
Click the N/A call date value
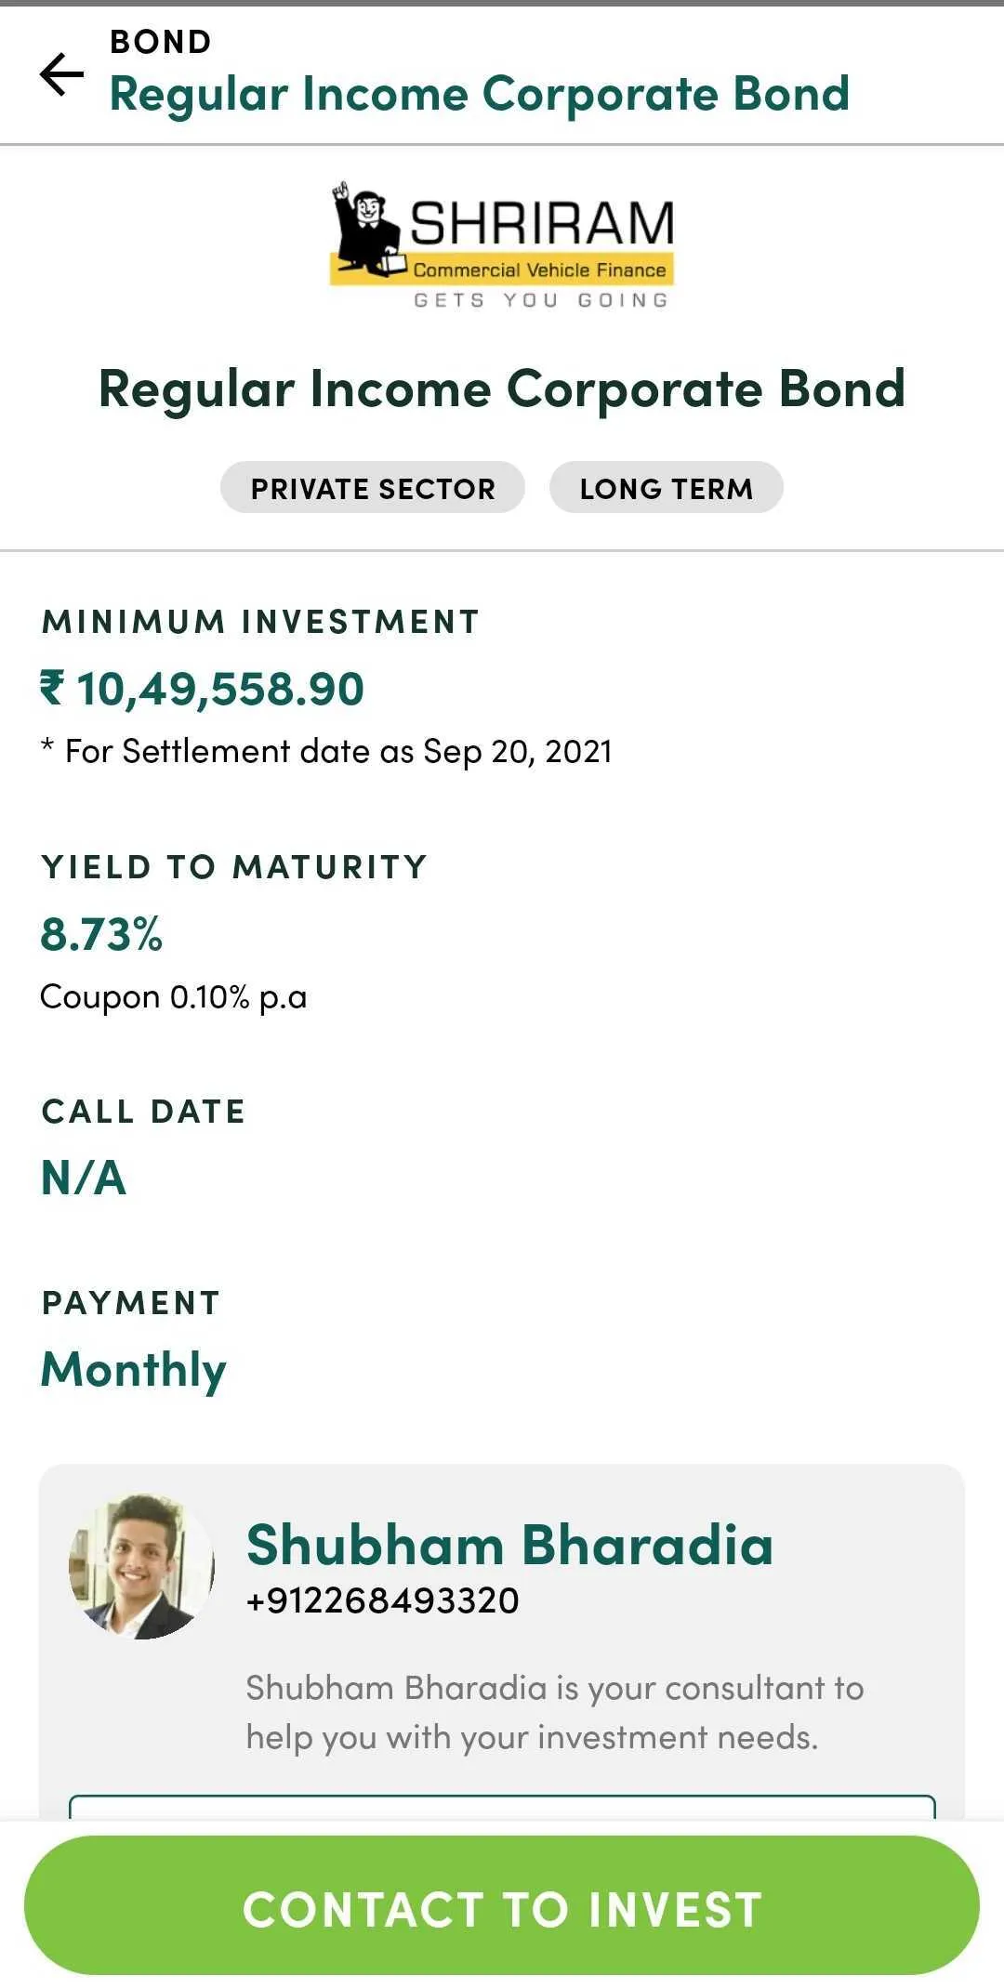coord(84,1178)
